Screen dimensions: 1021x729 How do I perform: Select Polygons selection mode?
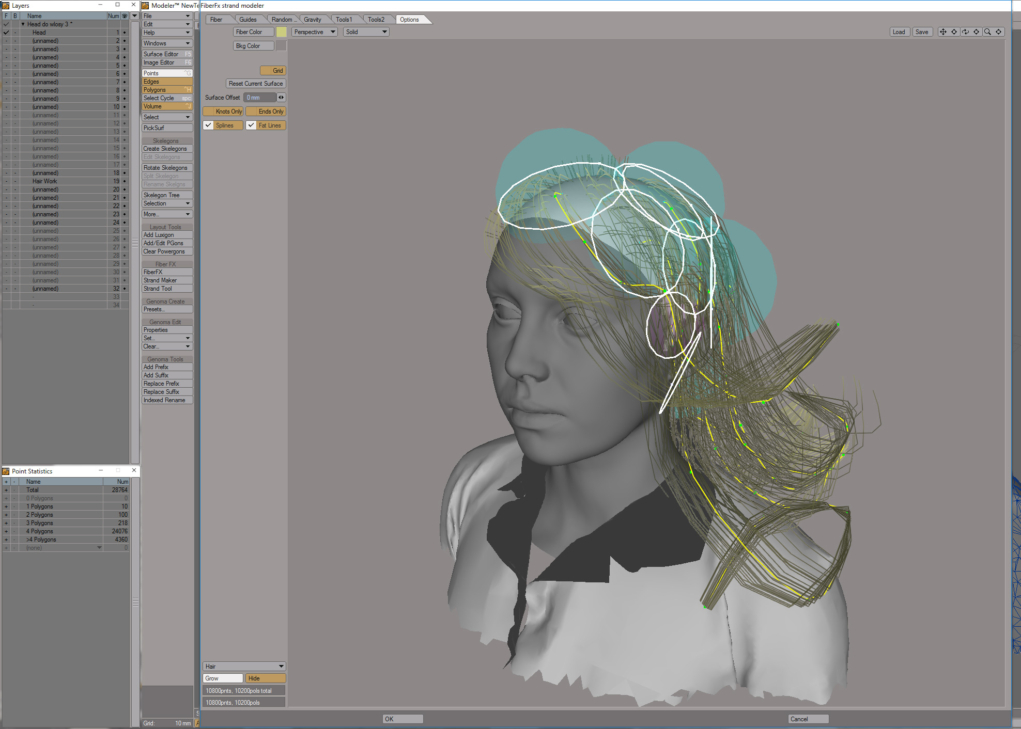coord(167,90)
